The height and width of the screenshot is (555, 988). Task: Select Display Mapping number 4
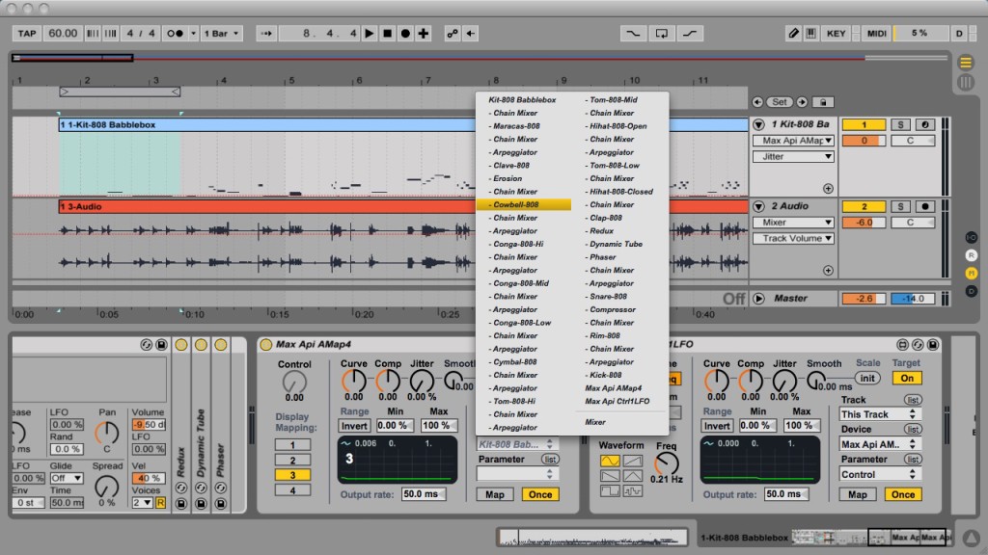click(x=292, y=490)
